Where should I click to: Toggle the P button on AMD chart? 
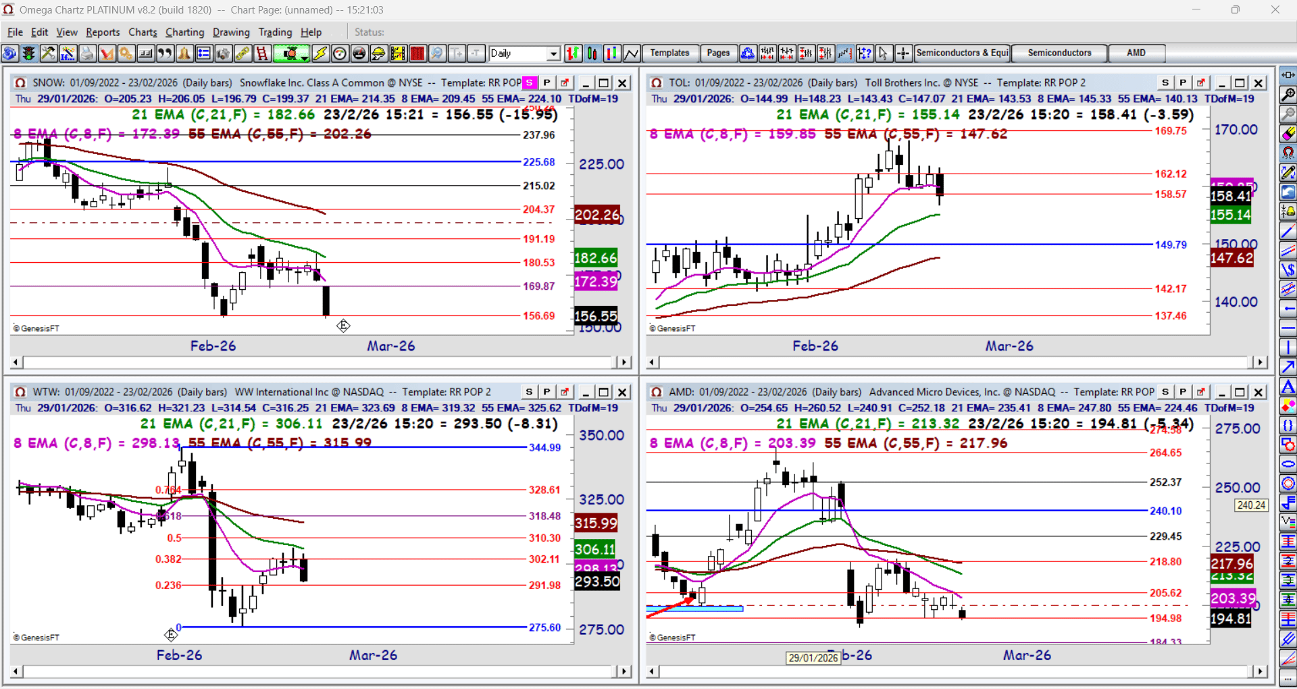tap(1183, 392)
